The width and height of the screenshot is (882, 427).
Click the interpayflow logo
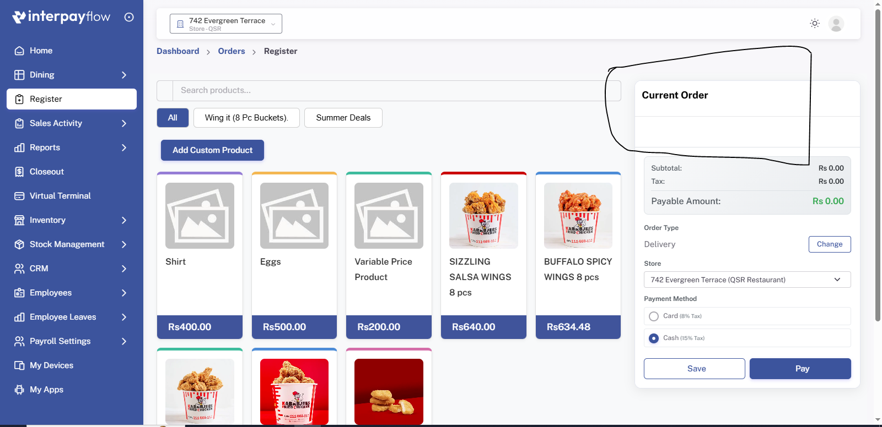(61, 17)
